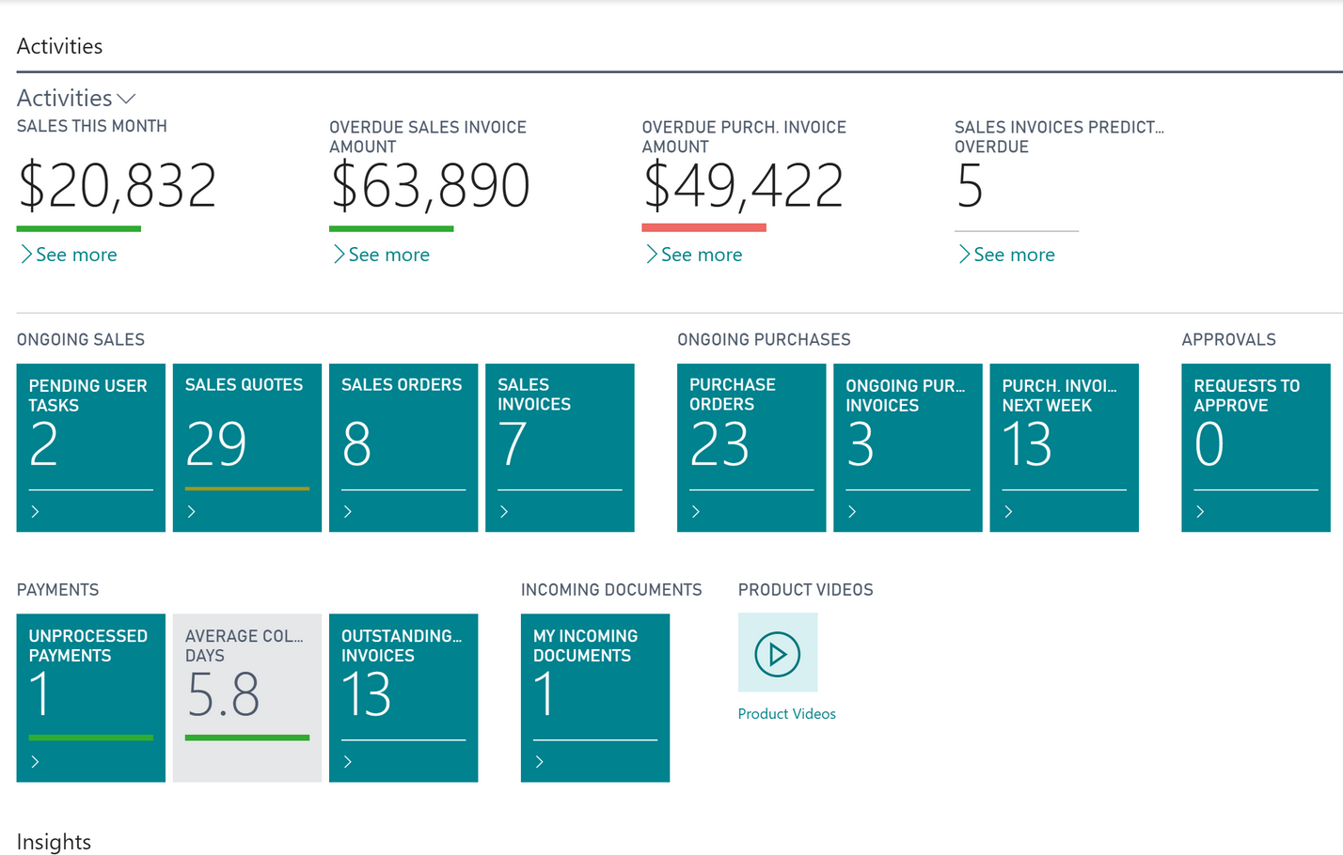Open the Sales Orders tile

coord(403,447)
